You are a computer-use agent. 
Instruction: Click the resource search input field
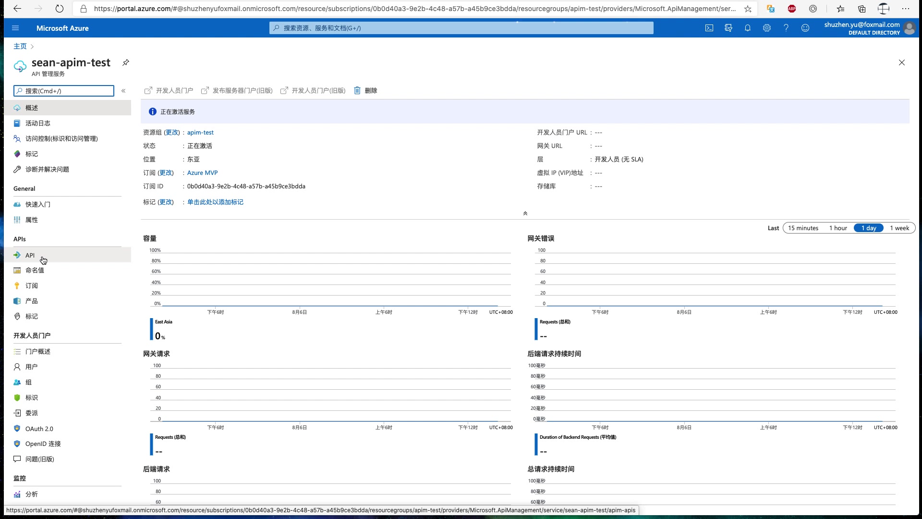(x=460, y=28)
